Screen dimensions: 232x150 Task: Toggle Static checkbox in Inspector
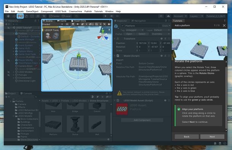coord(160,26)
